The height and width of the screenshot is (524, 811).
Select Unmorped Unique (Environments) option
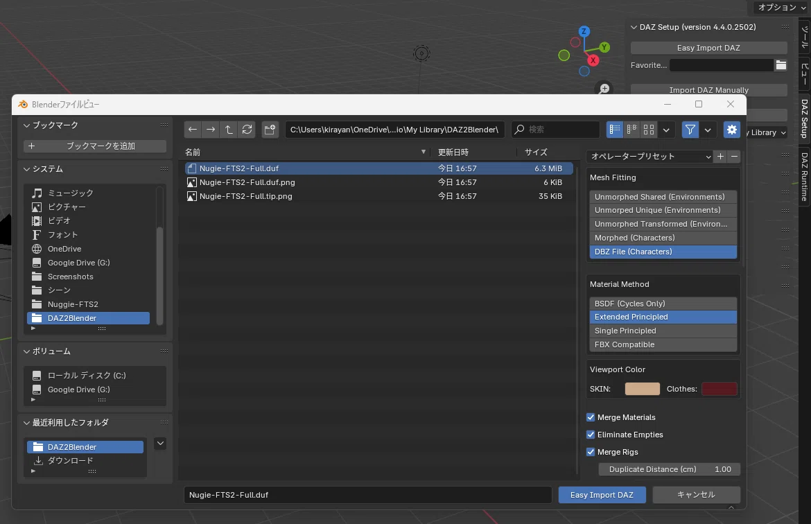pos(663,210)
